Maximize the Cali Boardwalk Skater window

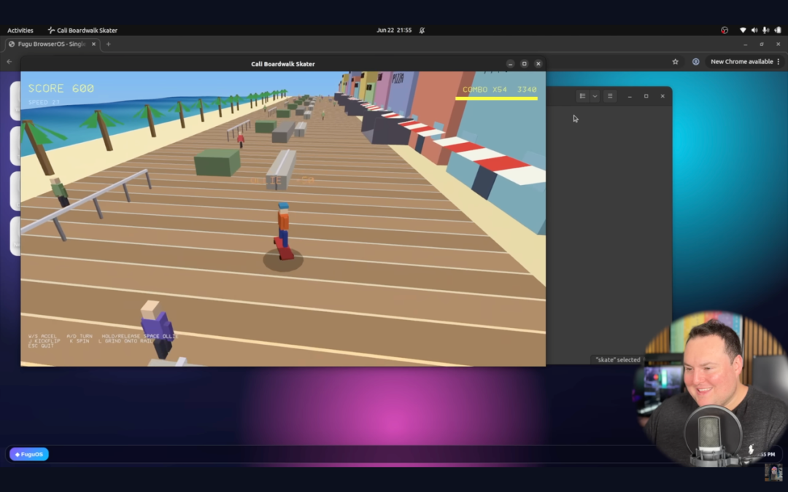[x=524, y=63]
